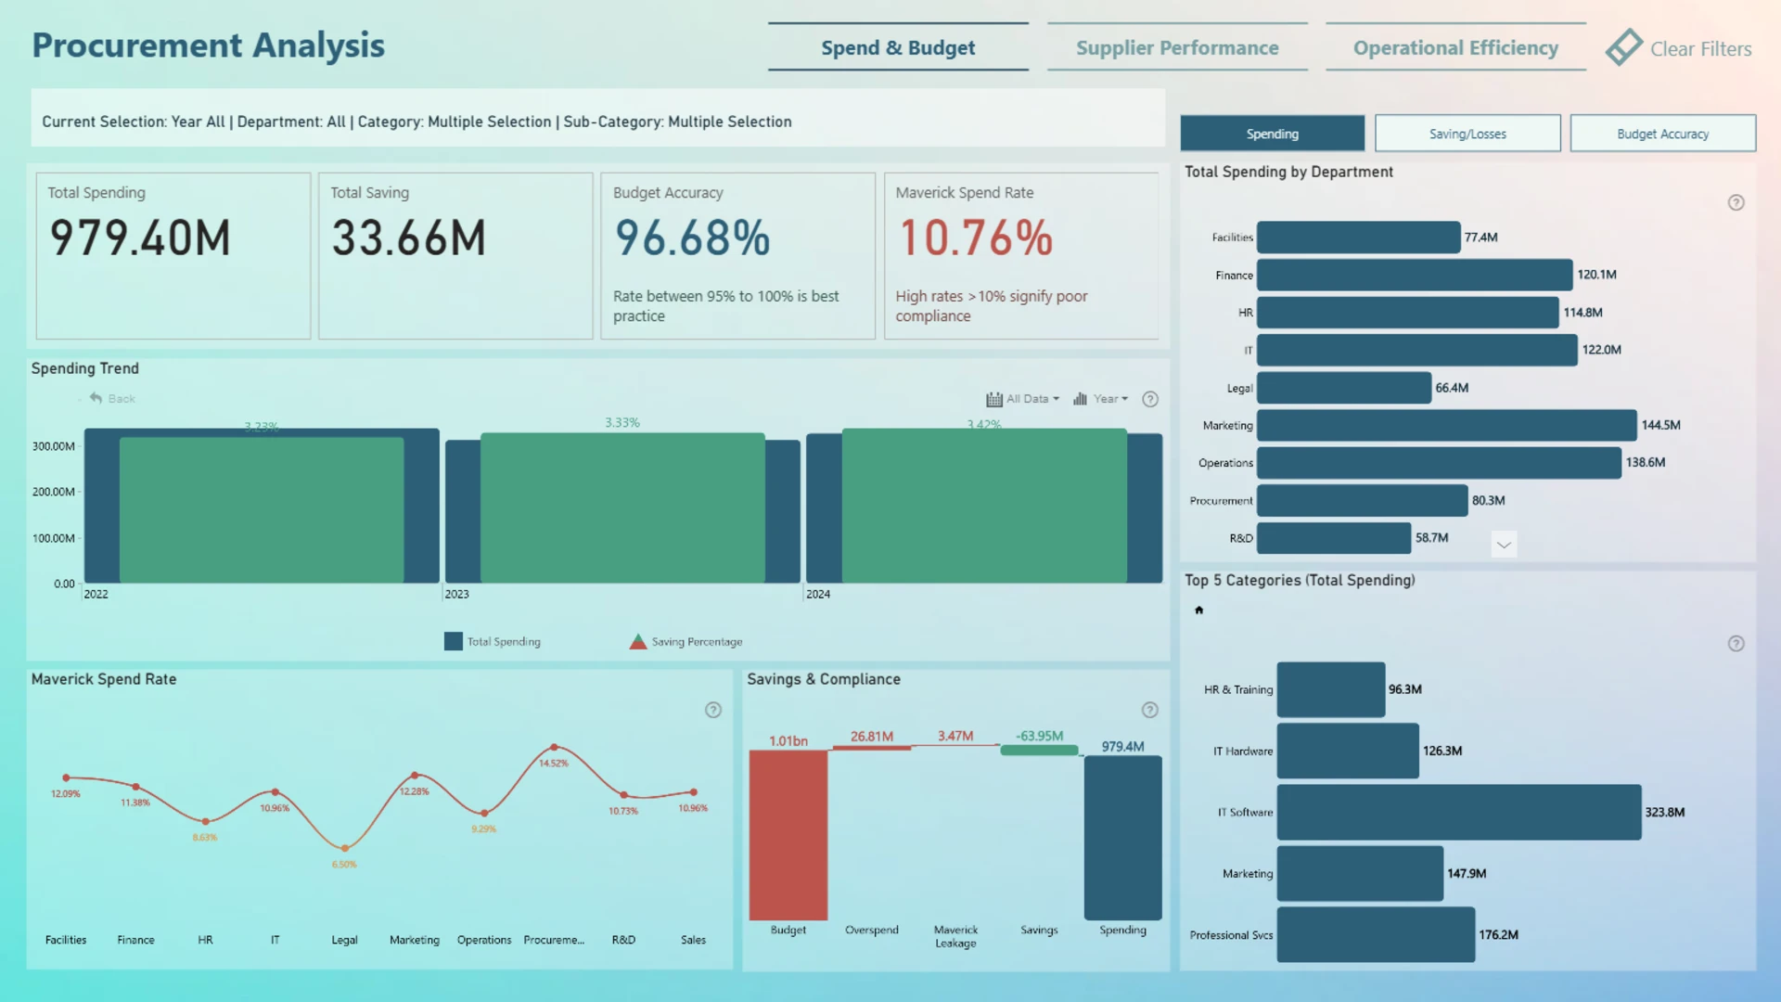The image size is (1781, 1002).
Task: Click the 323.8M value label
Action: pos(1665,813)
